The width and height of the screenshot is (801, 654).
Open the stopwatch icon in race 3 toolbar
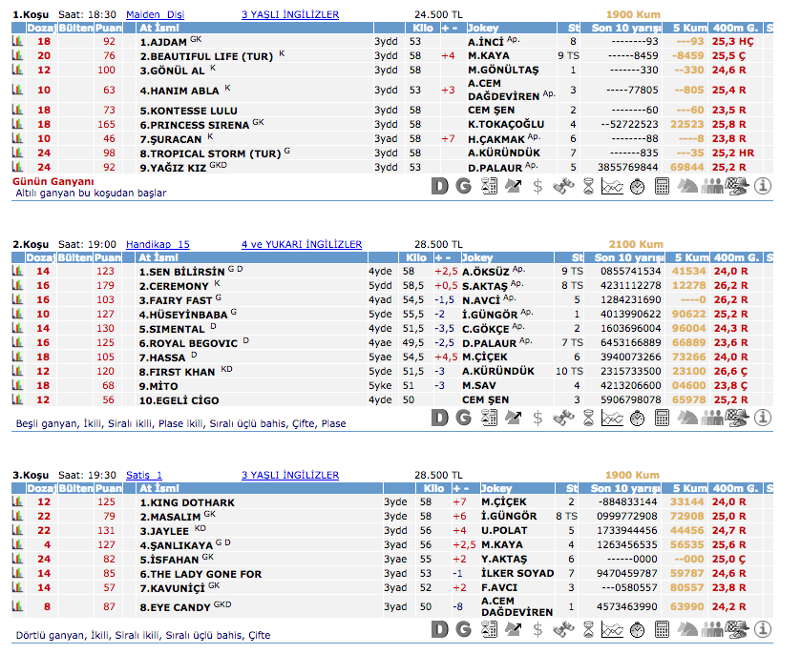pyautogui.click(x=636, y=630)
